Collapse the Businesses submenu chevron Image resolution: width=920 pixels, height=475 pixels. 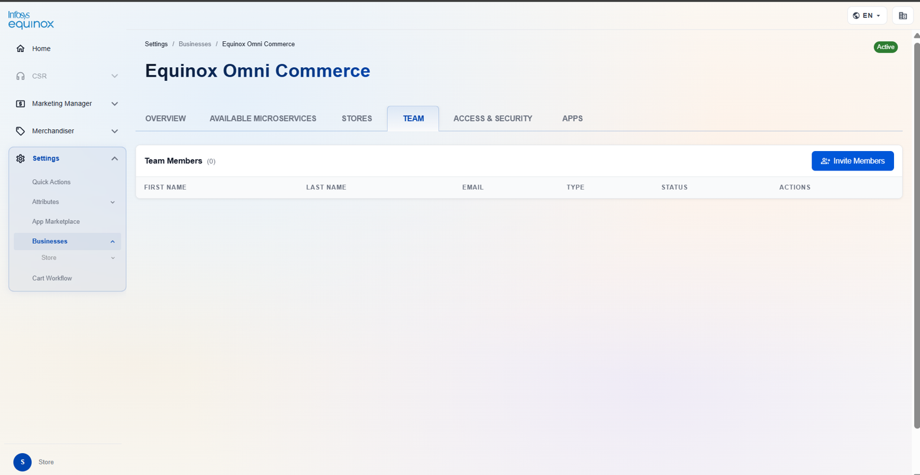click(x=113, y=241)
